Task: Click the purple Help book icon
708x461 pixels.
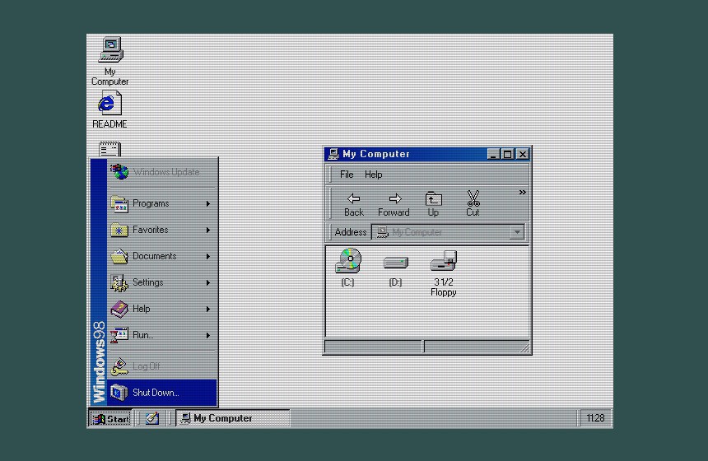Action: [119, 309]
